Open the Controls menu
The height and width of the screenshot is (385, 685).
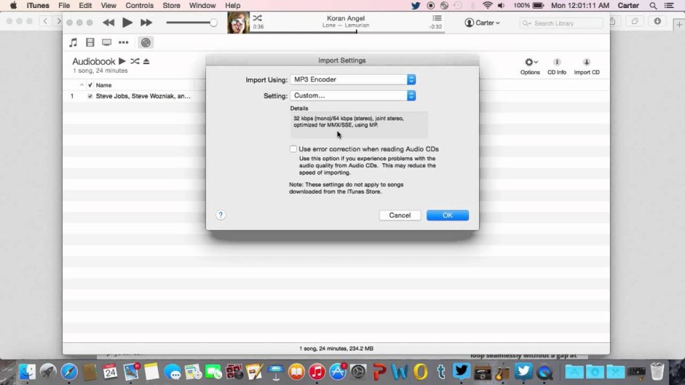[139, 5]
